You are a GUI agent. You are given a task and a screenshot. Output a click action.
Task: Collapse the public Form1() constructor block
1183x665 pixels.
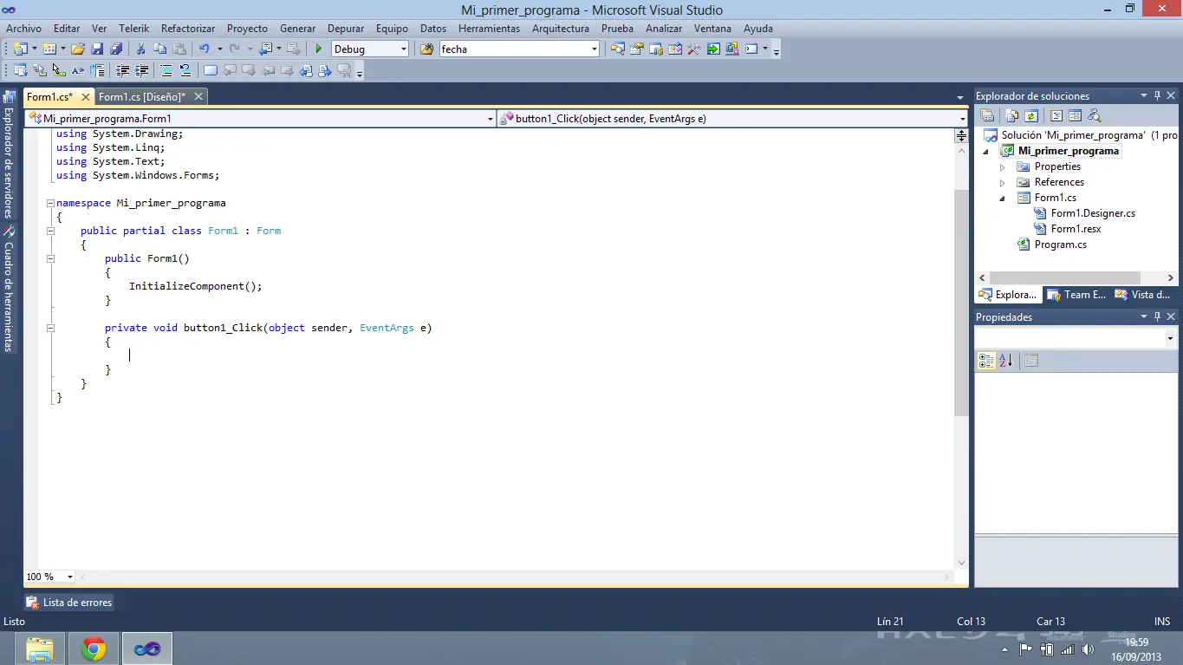tap(50, 258)
